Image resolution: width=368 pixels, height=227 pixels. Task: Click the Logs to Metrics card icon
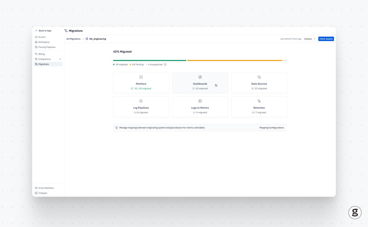[x=200, y=101]
